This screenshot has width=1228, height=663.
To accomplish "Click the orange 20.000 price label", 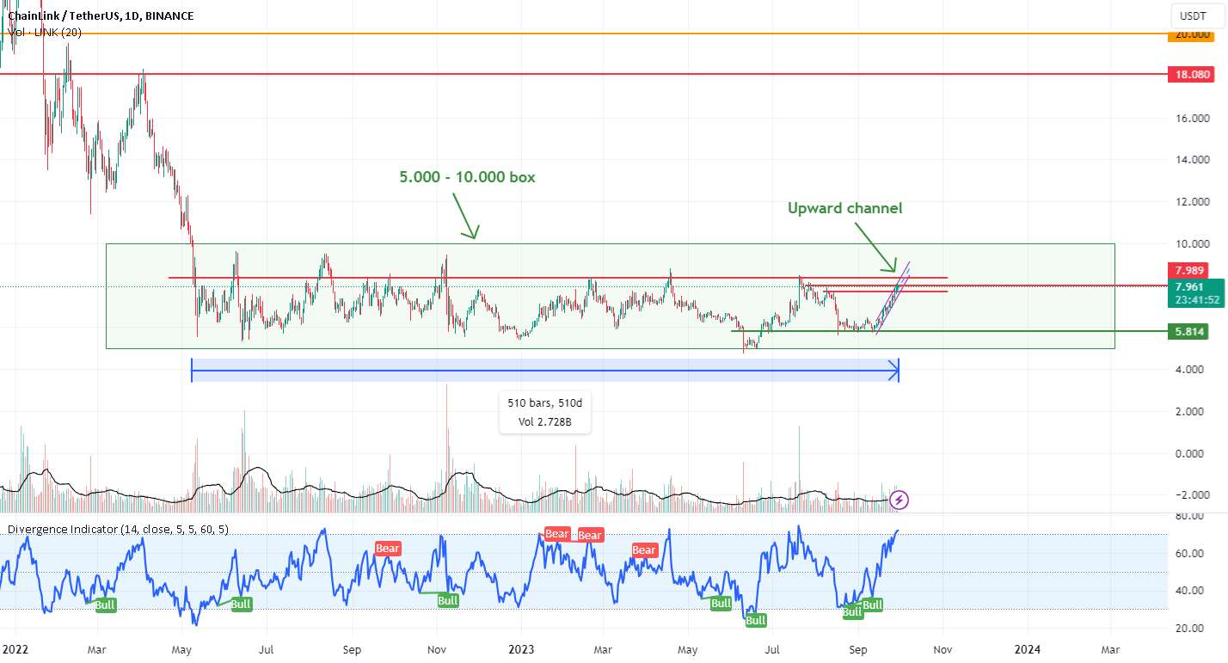I will tap(1193, 34).
